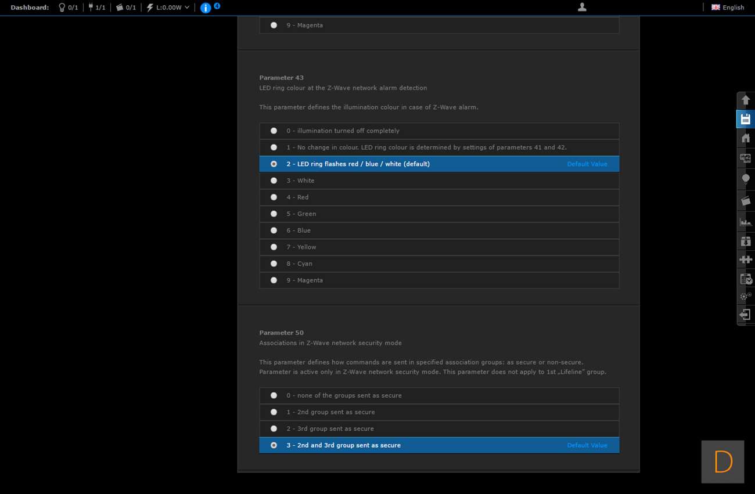The image size is (755, 494).
Task: Select '4 - Red' for Parameter 43
Action: (274, 197)
